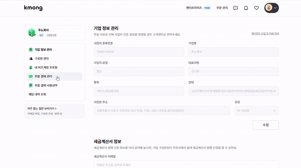The width and height of the screenshot is (301, 168).
Task: Click the 구성원 관리 people icon
Action: click(31, 58)
